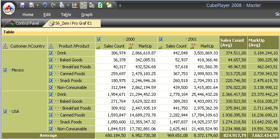Image resolution: width=280 pixels, height=139 pixels.
Task: Click the Control Panel tab icon
Action: click(12, 23)
